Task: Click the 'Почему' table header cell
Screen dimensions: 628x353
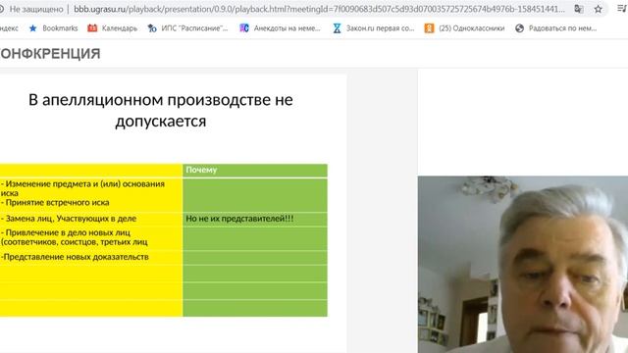Action: point(255,170)
